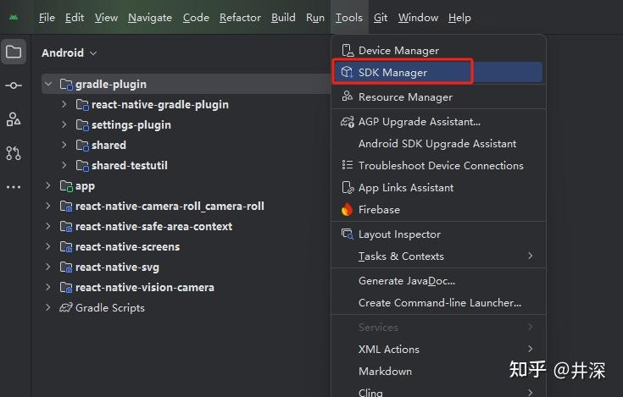Choose Create Command-line Launcher entry
The width and height of the screenshot is (623, 397).
(439, 302)
